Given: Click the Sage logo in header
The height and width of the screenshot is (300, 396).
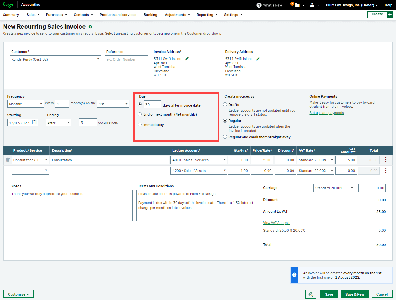Looking at the screenshot, I should tap(8, 5).
